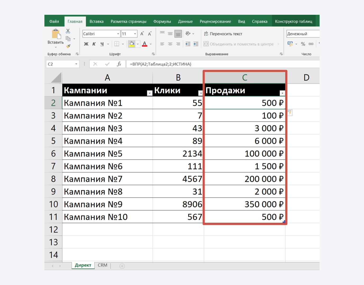364x285 pixels.
Task: Click the text orientation icon
Action: [x=188, y=34]
